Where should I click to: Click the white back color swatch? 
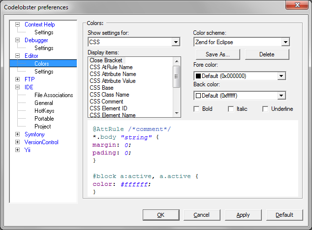tap(198, 96)
